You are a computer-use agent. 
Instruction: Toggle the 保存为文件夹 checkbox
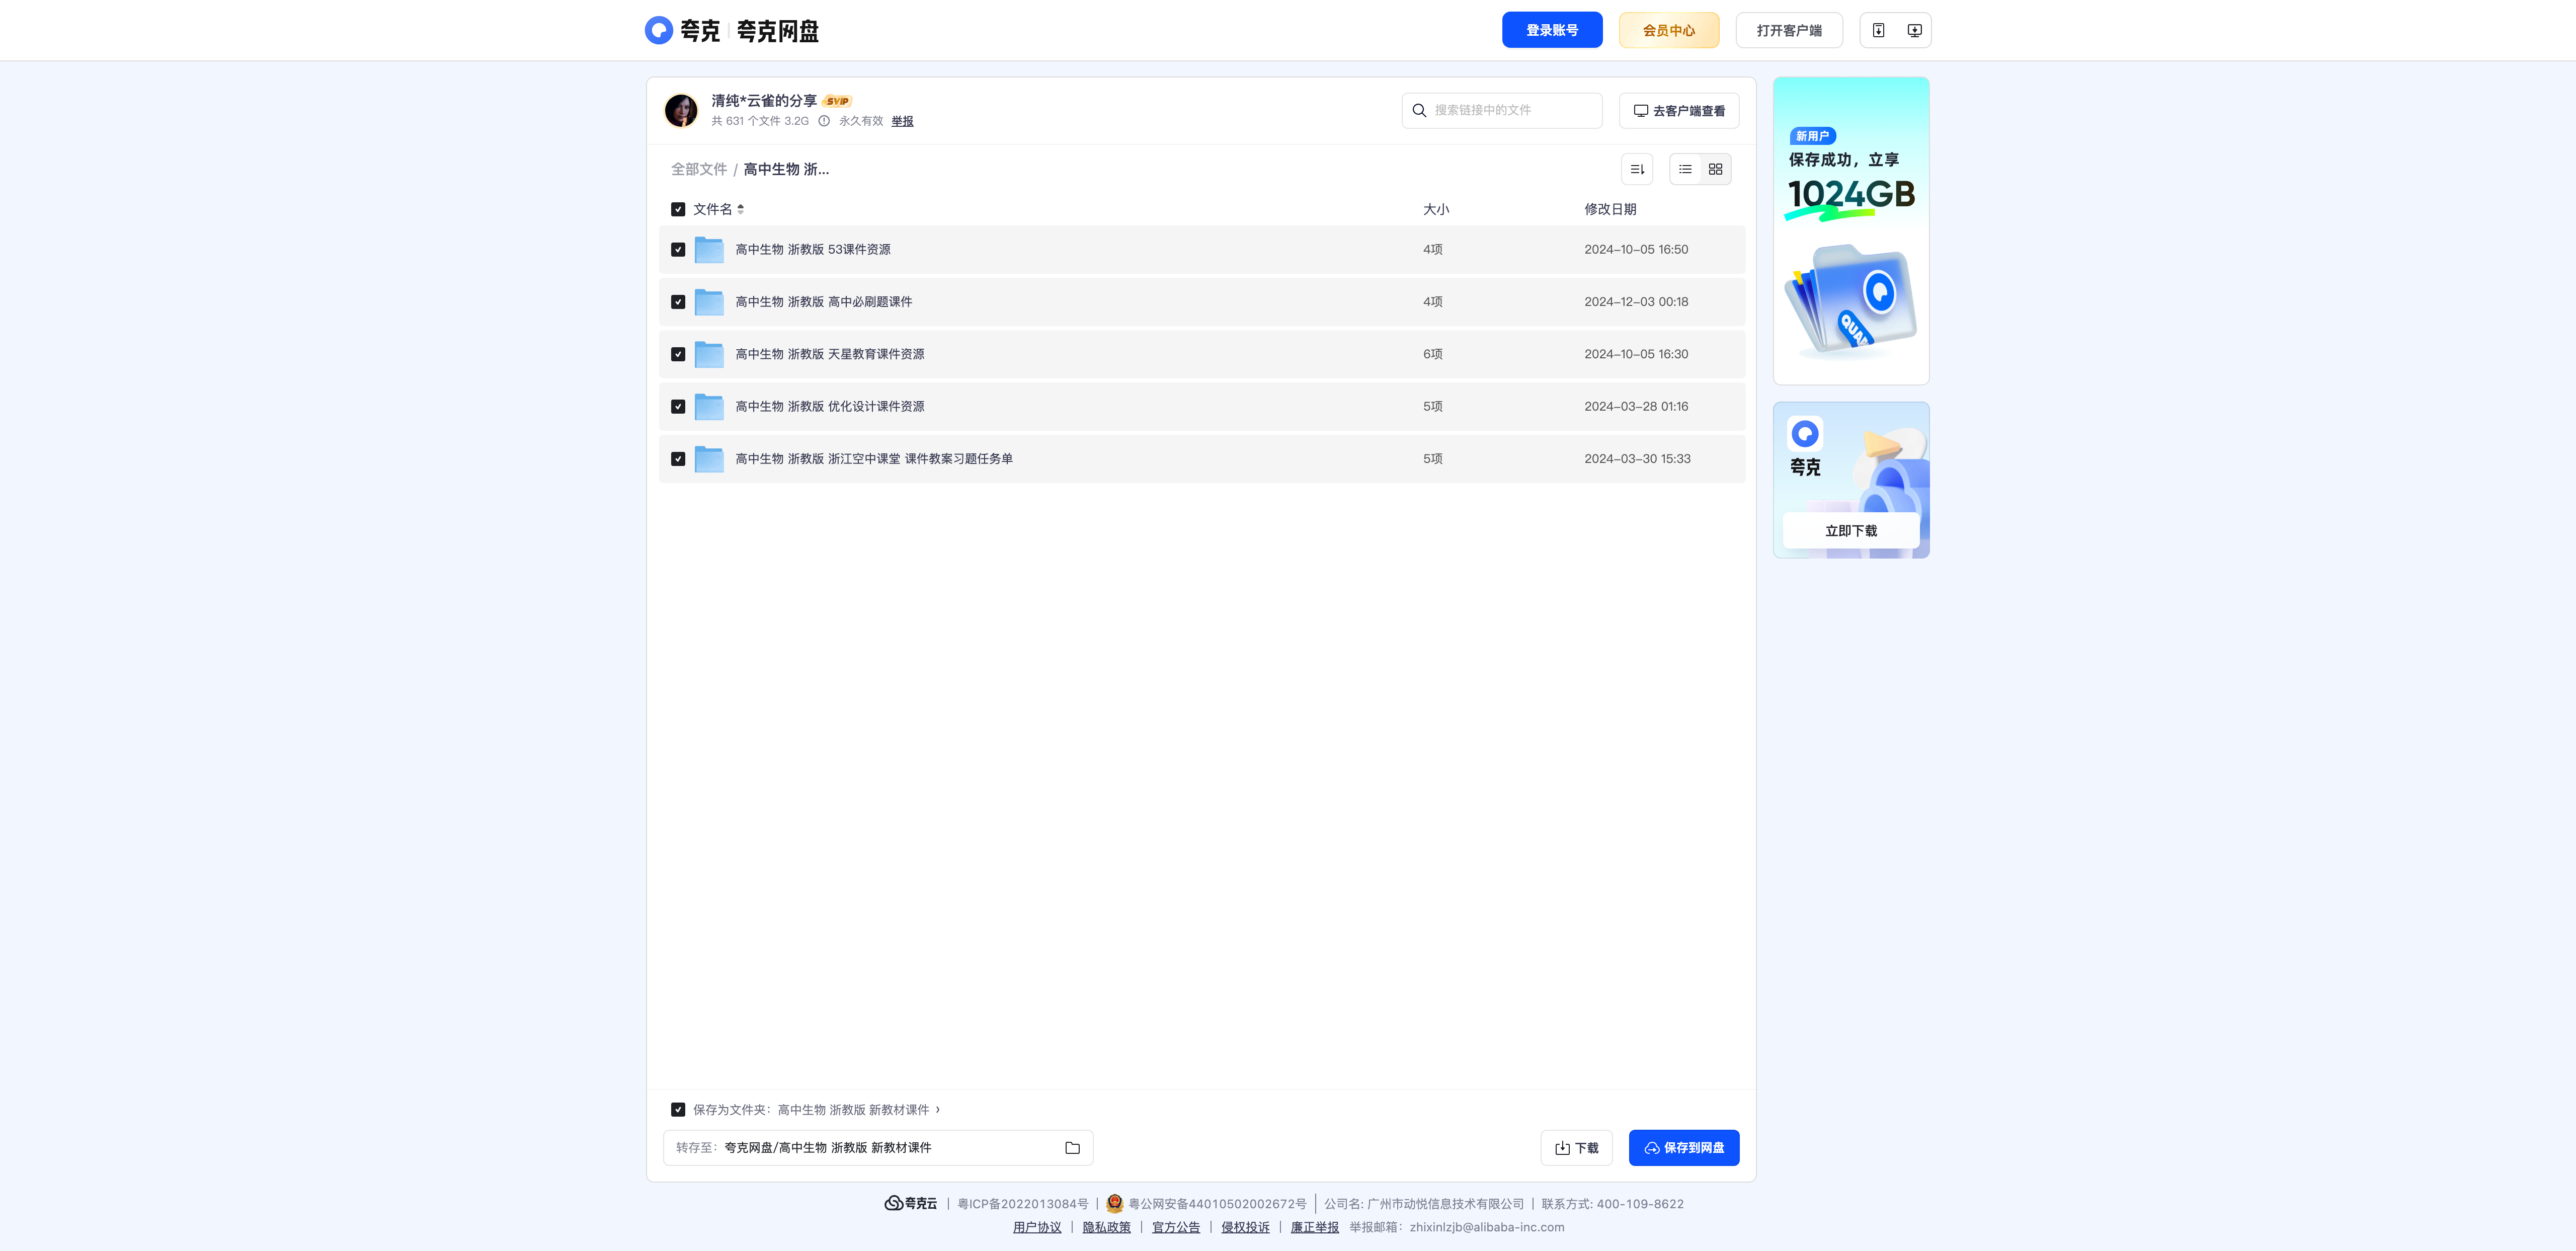tap(678, 1110)
